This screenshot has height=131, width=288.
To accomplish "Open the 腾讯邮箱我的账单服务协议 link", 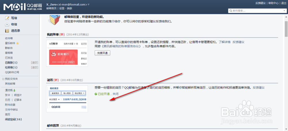I will click(121, 46).
